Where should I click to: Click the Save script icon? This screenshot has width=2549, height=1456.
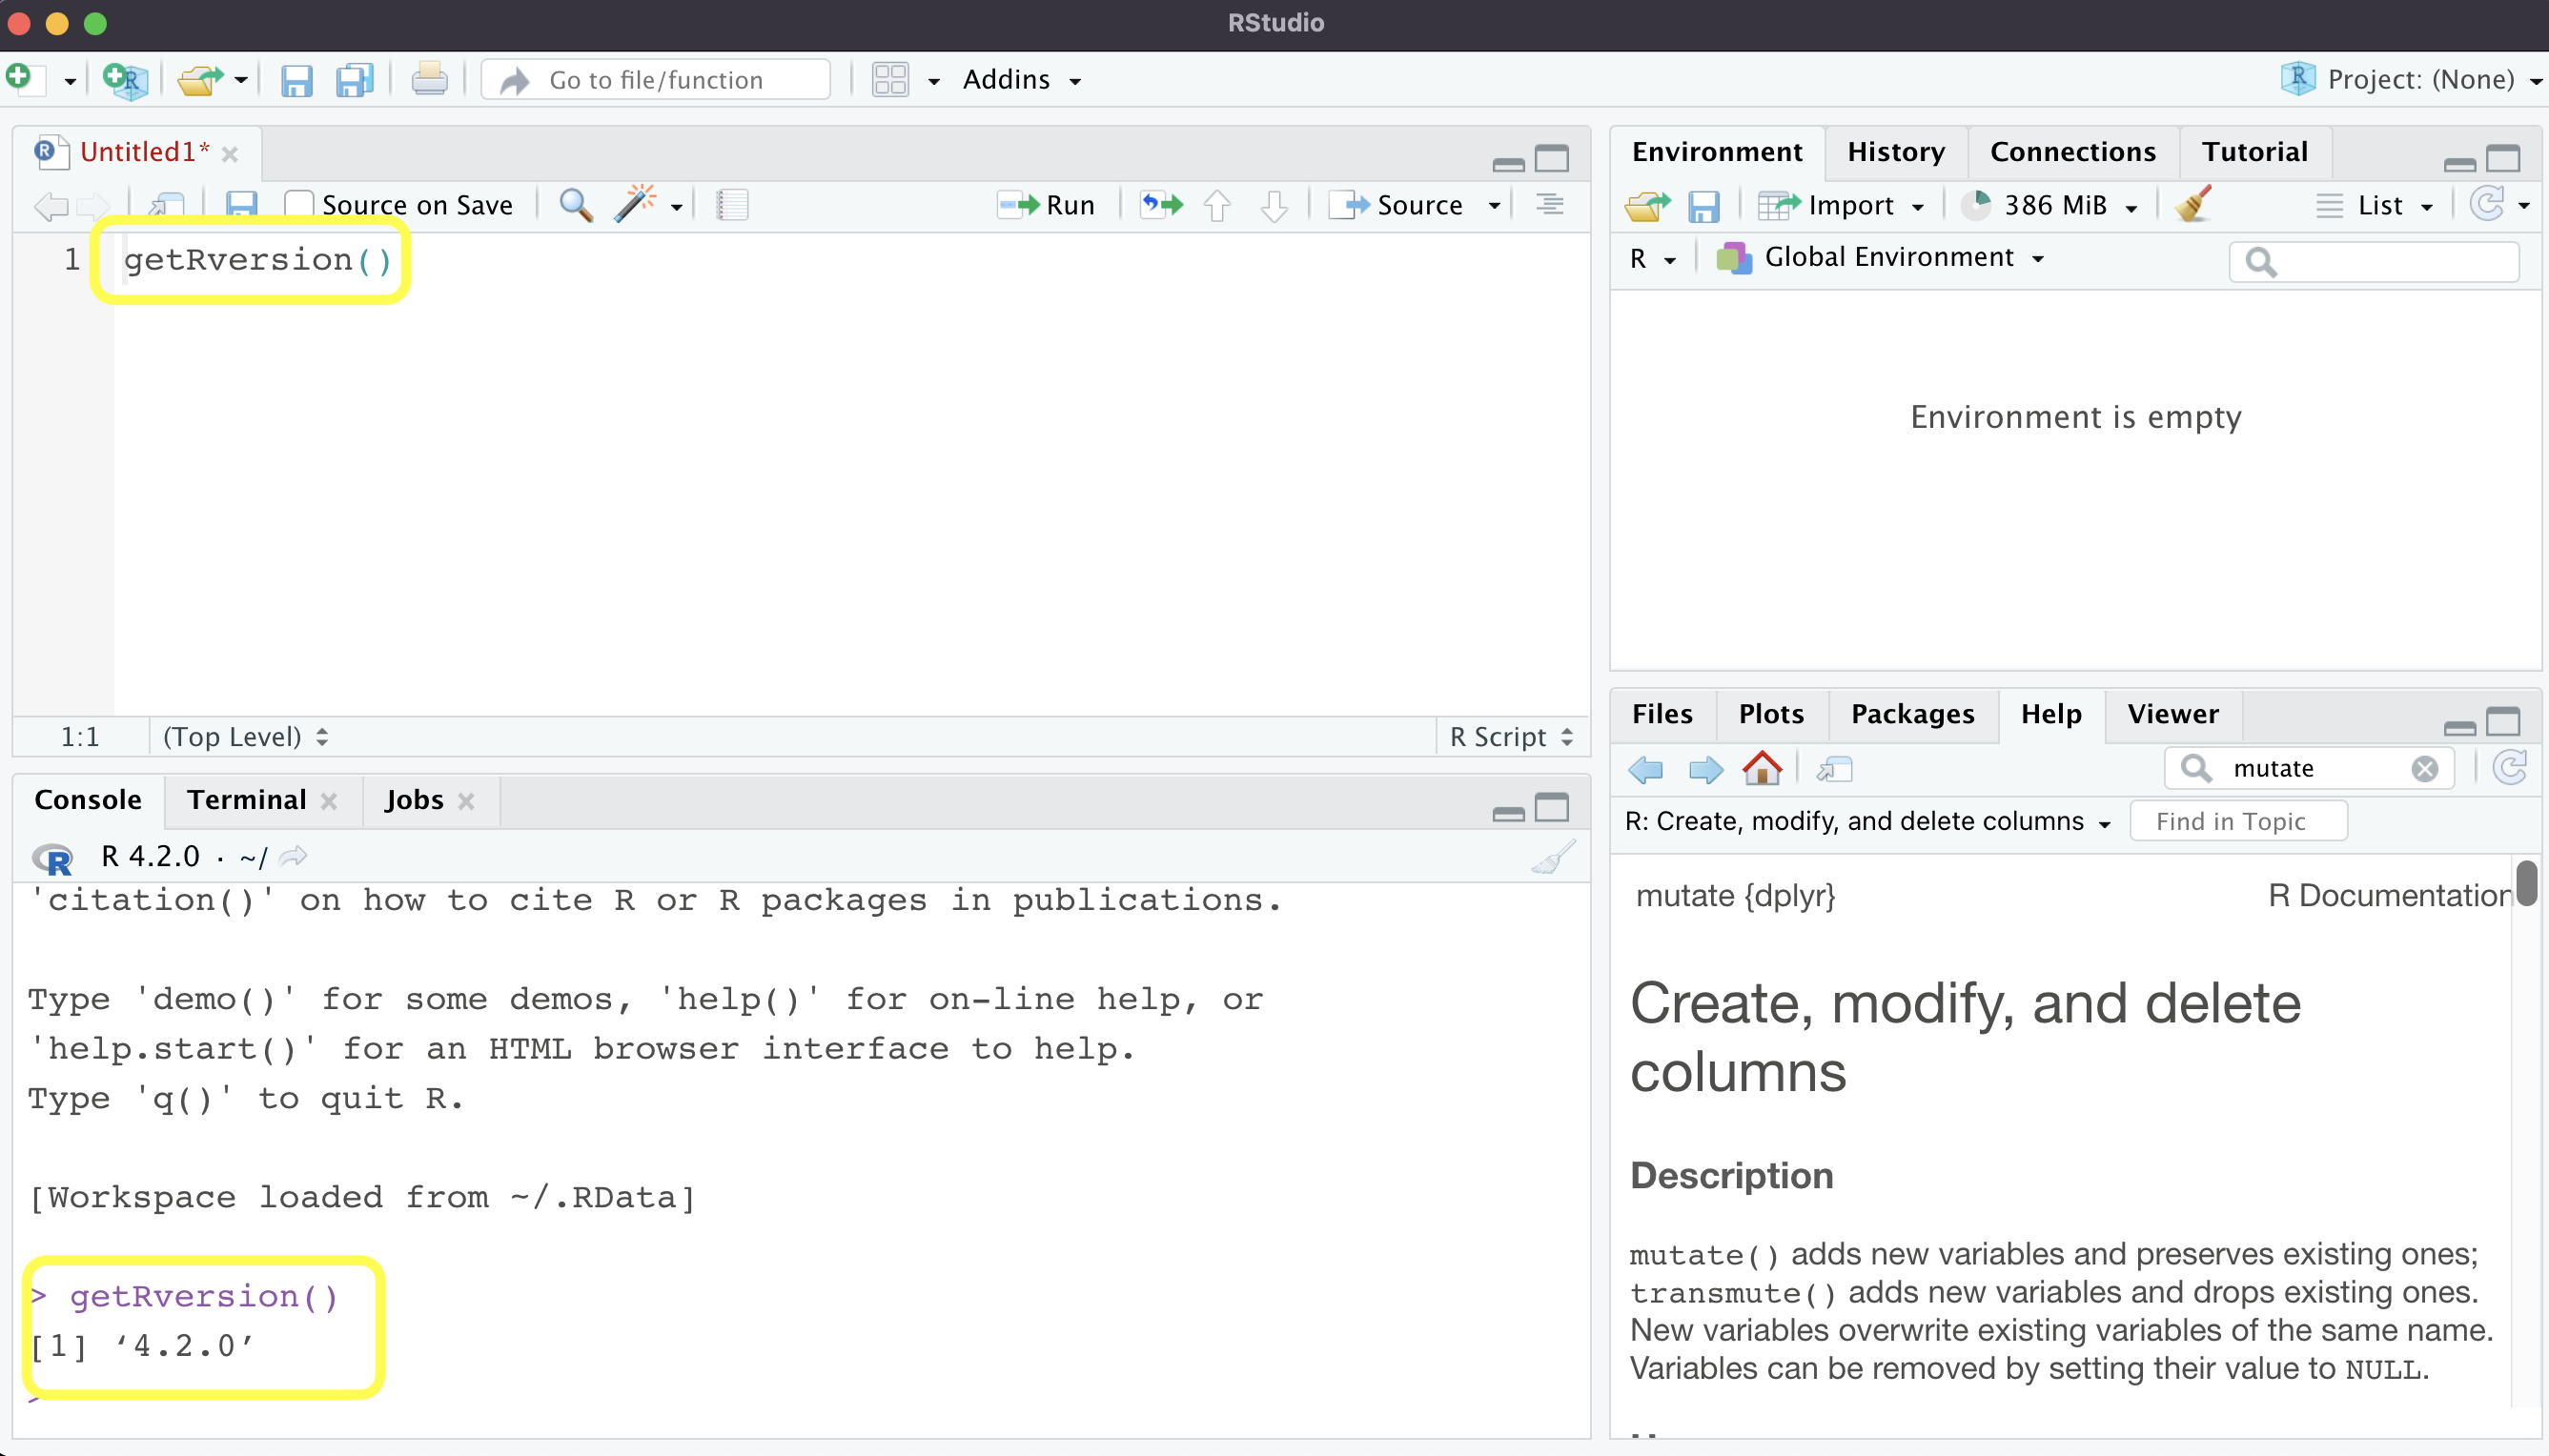point(243,205)
